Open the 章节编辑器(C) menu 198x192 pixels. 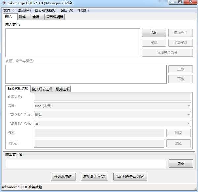(x=46, y=10)
